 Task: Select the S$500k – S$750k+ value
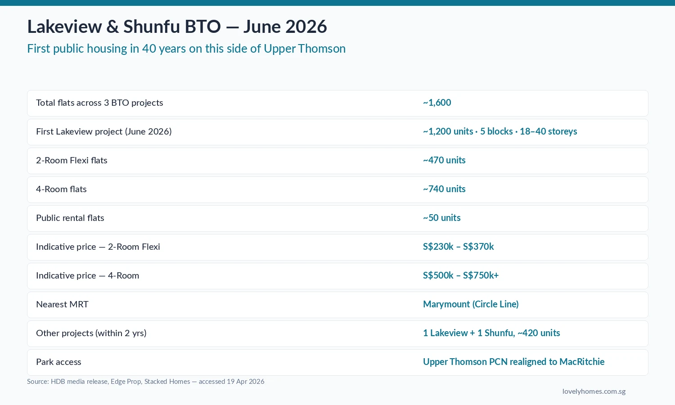pyautogui.click(x=460, y=275)
